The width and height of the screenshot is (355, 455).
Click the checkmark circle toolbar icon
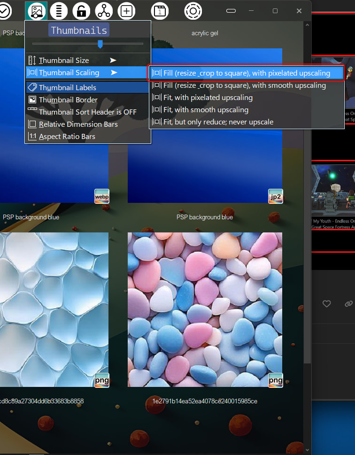click(4, 10)
